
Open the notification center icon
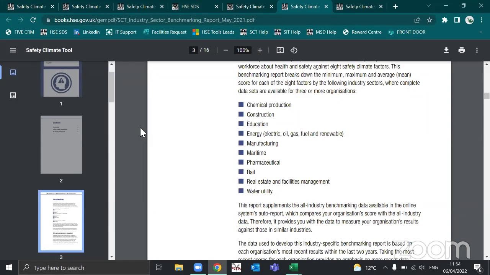(x=478, y=268)
